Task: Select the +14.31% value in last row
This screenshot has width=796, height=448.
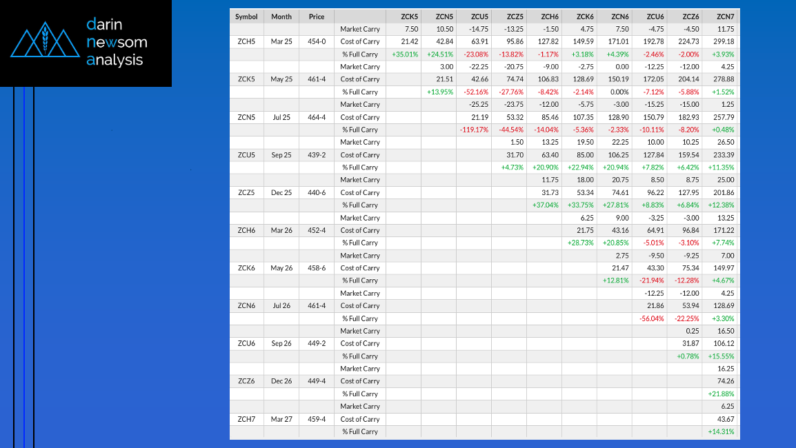Action: pyautogui.click(x=722, y=431)
